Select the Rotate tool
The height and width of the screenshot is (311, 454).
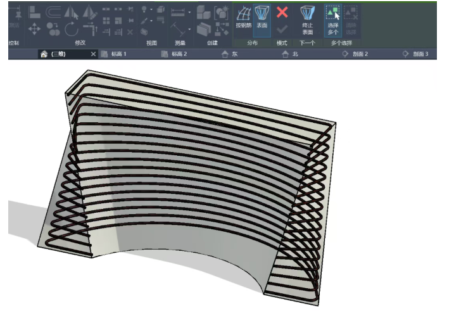(x=71, y=29)
